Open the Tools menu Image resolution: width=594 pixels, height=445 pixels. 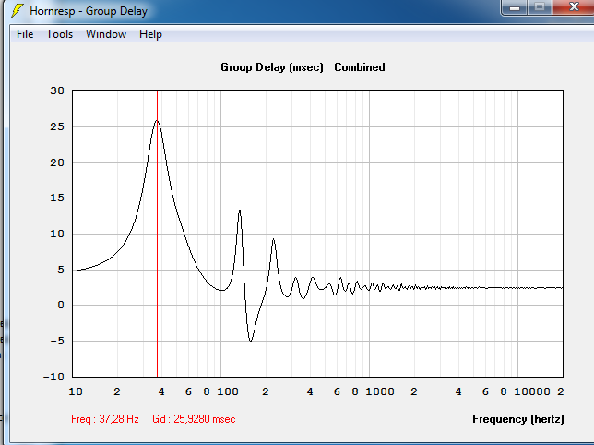click(59, 34)
